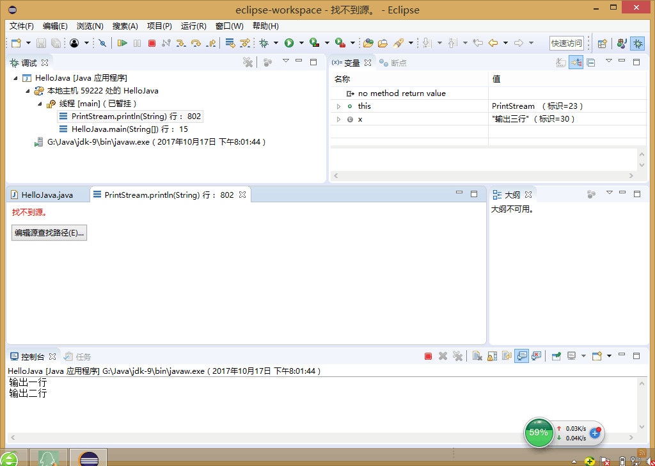Expand the 'x' variable row
The height and width of the screenshot is (466, 655).
(x=338, y=120)
